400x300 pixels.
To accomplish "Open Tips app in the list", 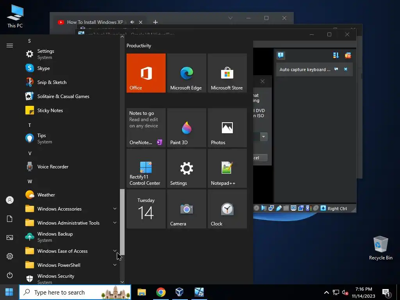I will (71, 138).
